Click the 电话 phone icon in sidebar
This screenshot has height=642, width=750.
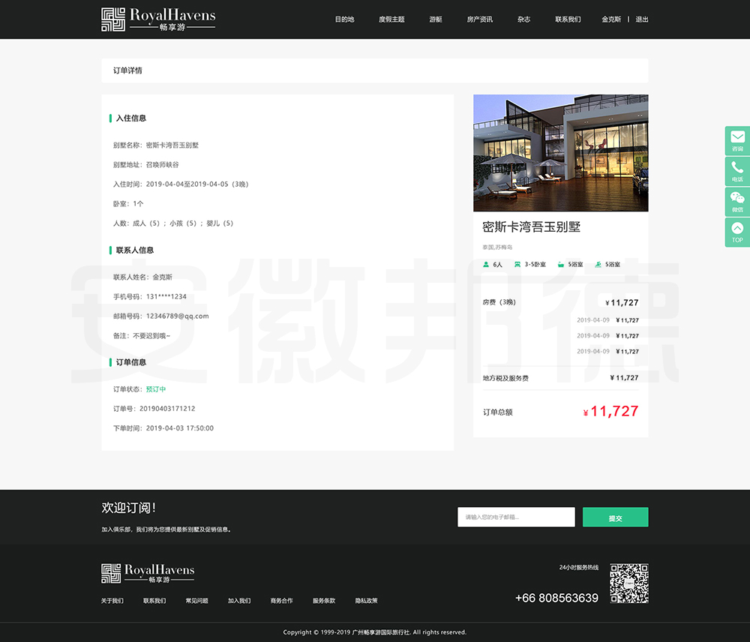(x=737, y=168)
